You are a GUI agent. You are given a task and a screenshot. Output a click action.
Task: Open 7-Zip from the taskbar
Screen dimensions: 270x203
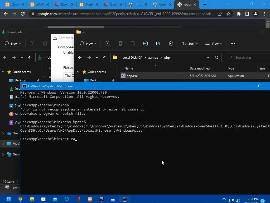(102, 199)
